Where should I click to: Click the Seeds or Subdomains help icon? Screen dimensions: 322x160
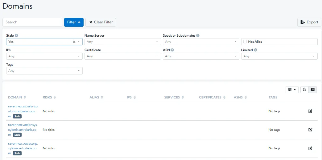198,35
